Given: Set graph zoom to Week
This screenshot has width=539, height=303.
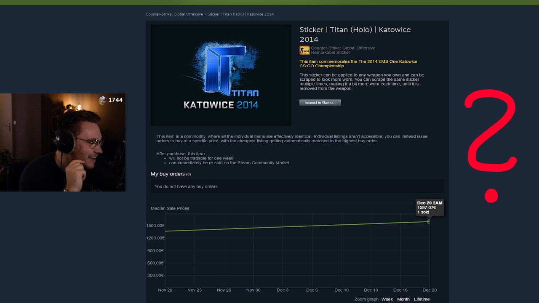Looking at the screenshot, I should click(x=387, y=299).
